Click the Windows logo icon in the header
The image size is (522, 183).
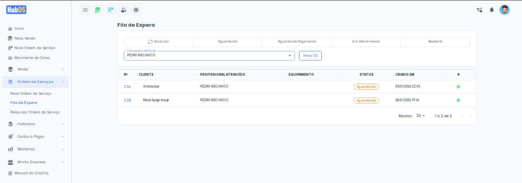(x=480, y=10)
